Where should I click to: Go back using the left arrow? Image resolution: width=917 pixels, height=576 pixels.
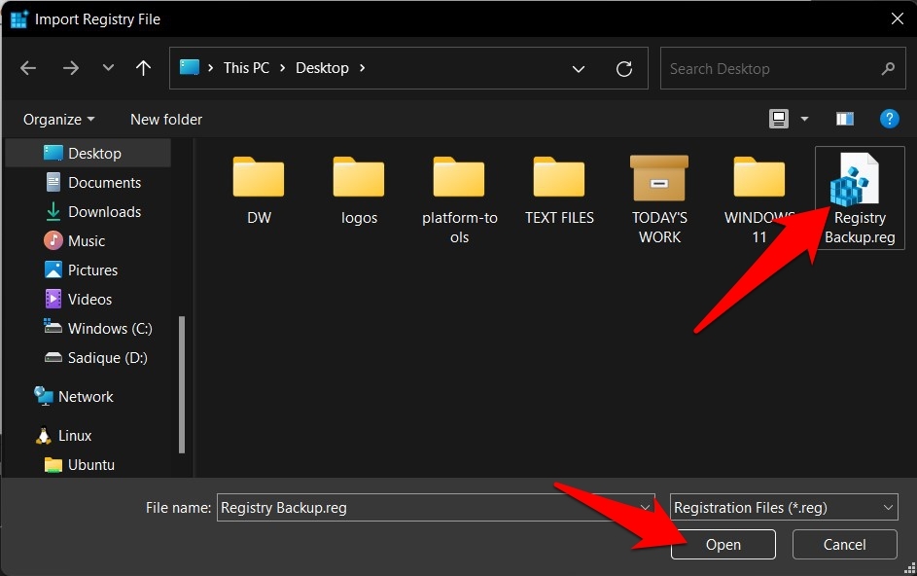coord(28,68)
